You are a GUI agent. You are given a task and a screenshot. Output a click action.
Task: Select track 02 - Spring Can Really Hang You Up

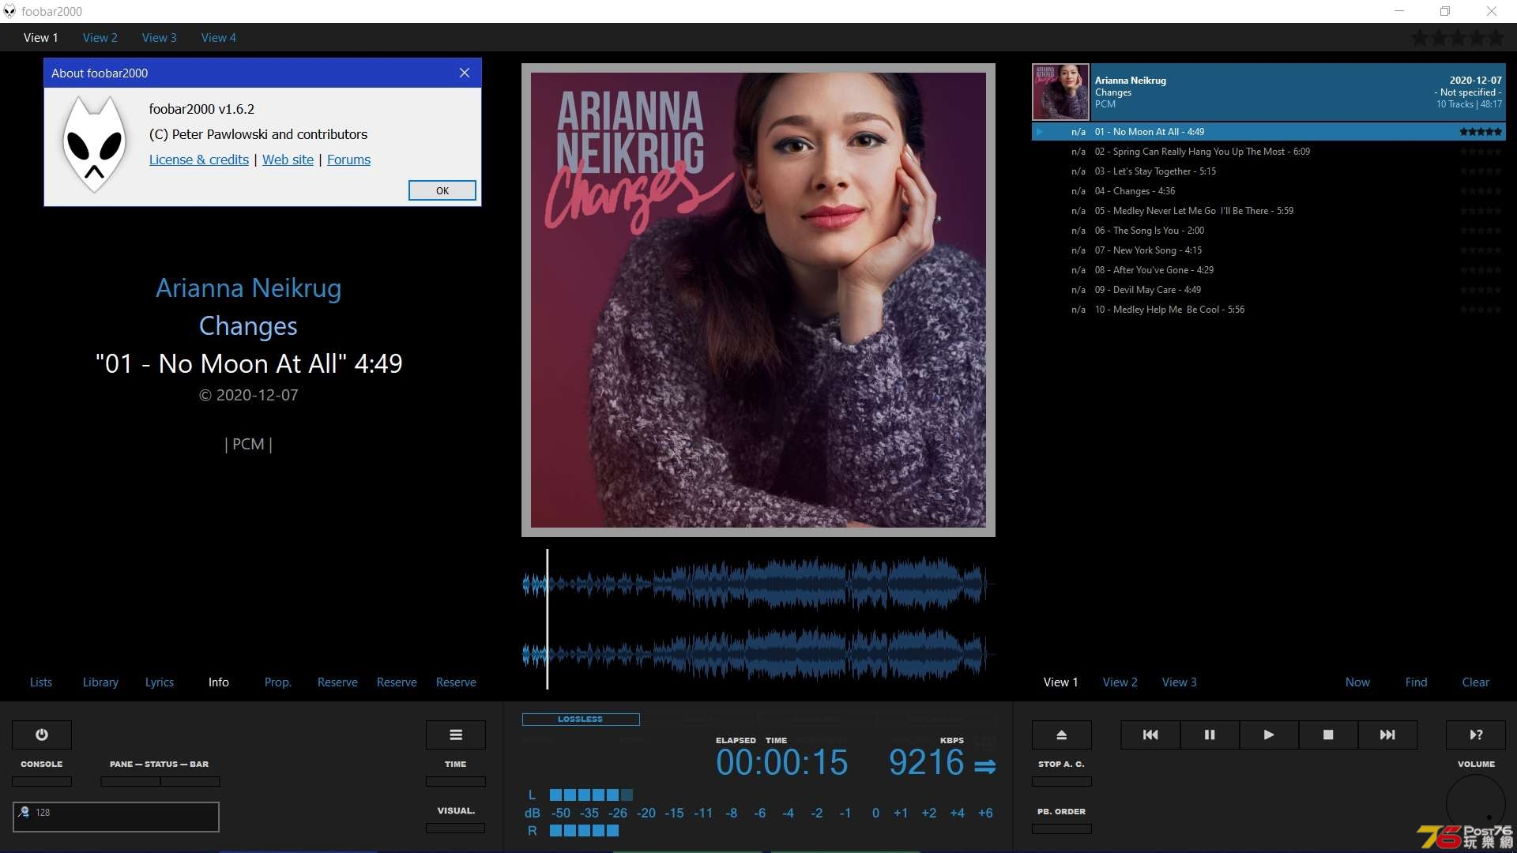click(1269, 152)
